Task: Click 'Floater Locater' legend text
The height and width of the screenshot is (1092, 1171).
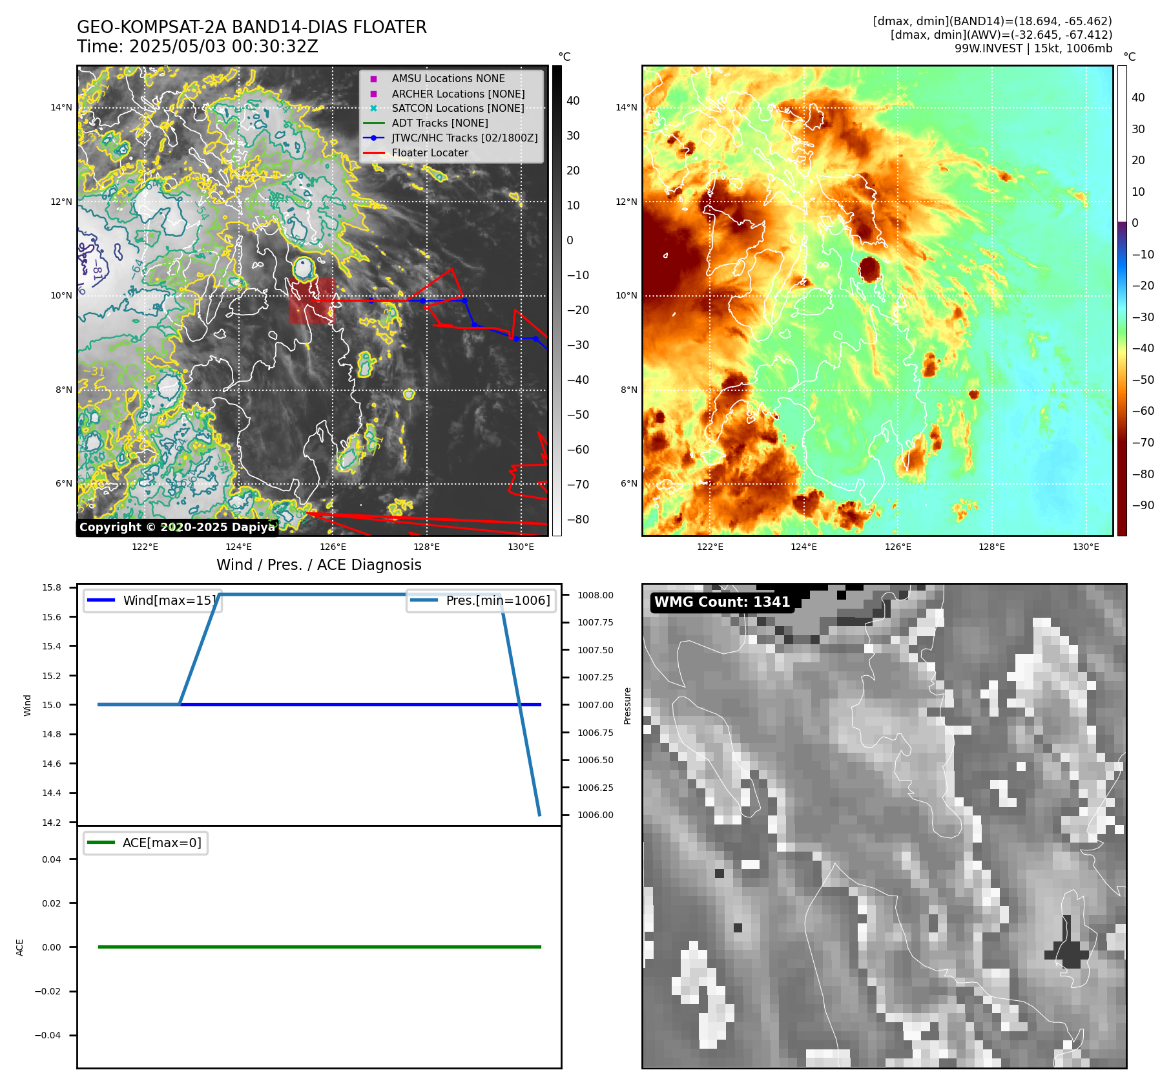Action: click(430, 153)
